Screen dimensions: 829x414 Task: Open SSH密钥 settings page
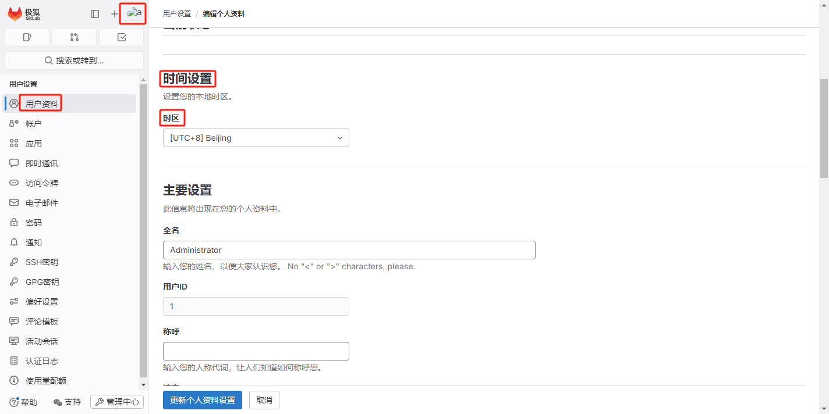pyautogui.click(x=42, y=262)
